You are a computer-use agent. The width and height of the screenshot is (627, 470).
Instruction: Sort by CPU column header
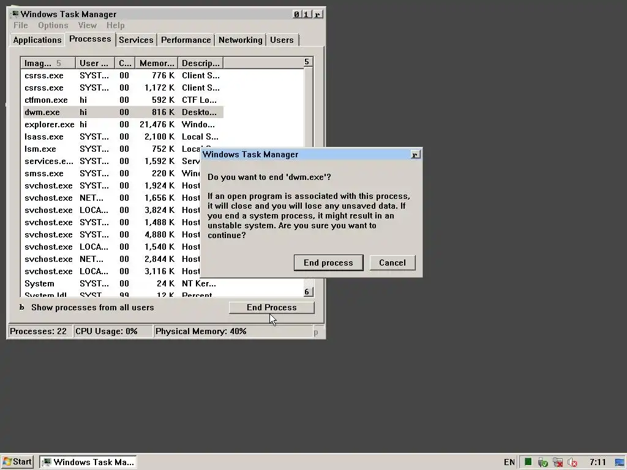(x=125, y=63)
